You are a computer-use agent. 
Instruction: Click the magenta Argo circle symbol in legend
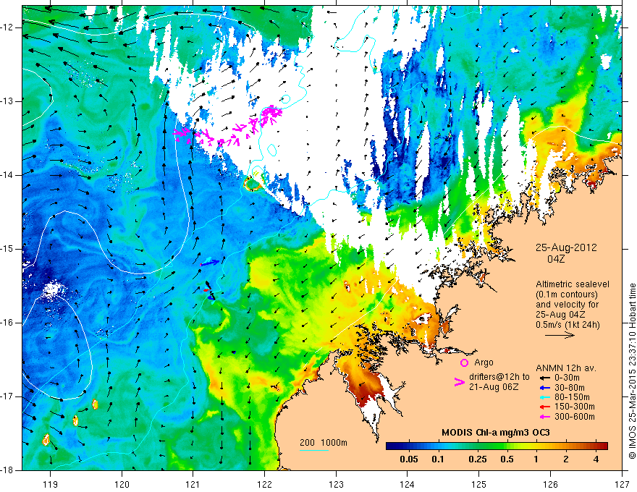[464, 363]
